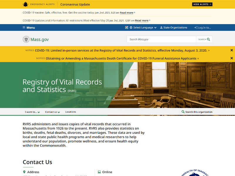235x176 pixels.
Task: Click the Online laptop icon
Action: (x=99, y=172)
